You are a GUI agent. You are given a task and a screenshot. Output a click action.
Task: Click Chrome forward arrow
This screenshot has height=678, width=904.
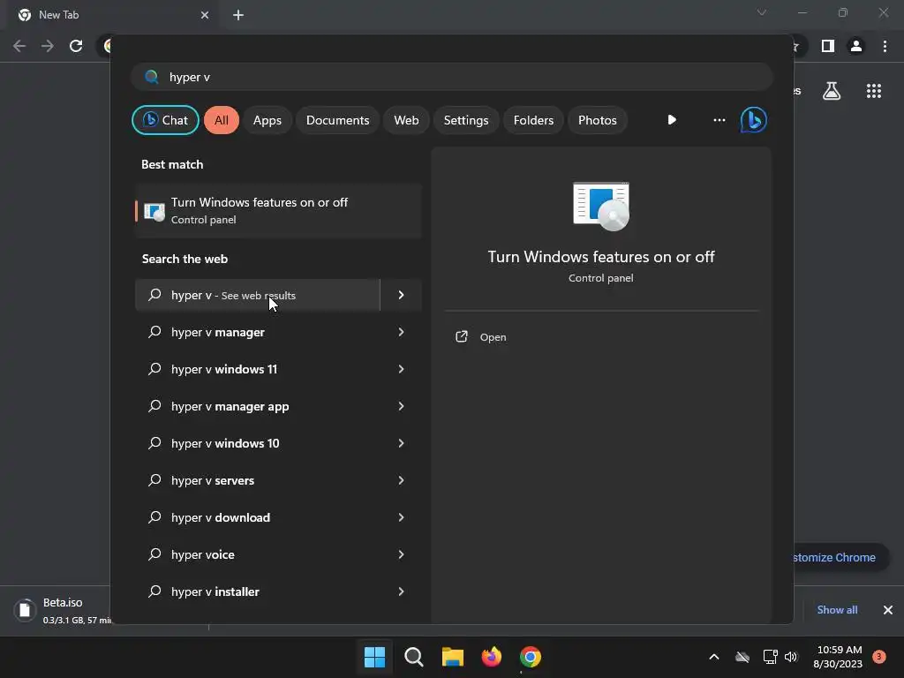[x=48, y=46]
